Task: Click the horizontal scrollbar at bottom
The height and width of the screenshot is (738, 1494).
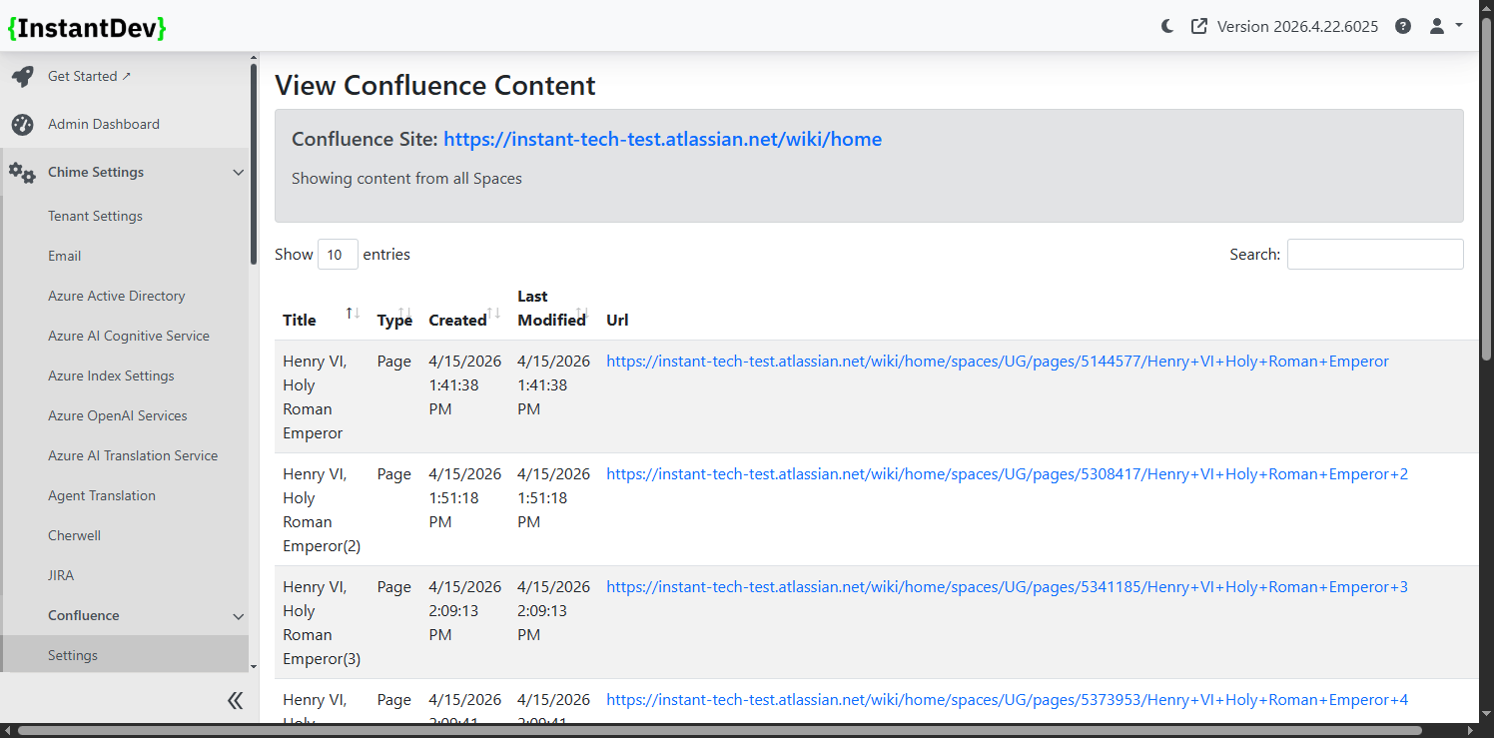Action: click(719, 731)
